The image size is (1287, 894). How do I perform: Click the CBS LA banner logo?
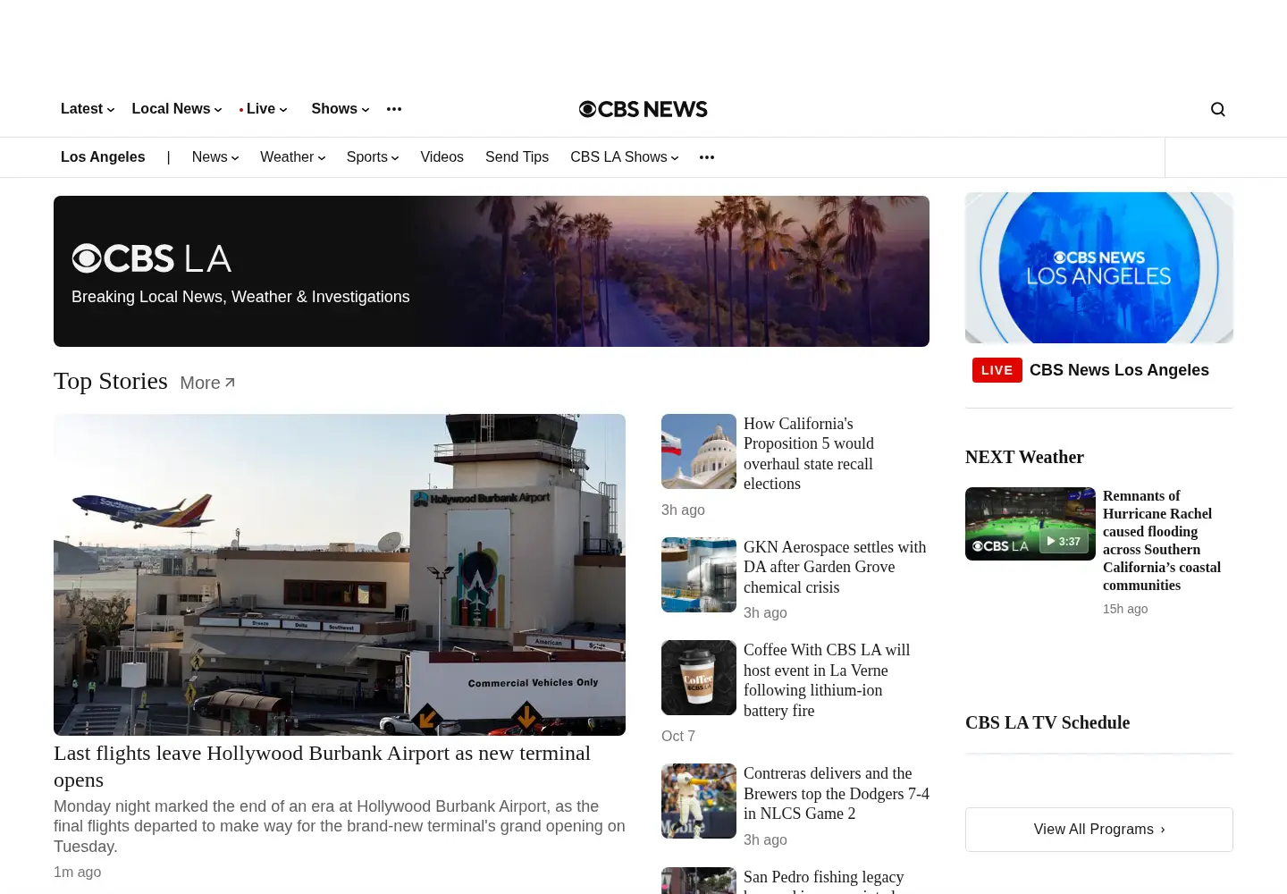pyautogui.click(x=152, y=258)
